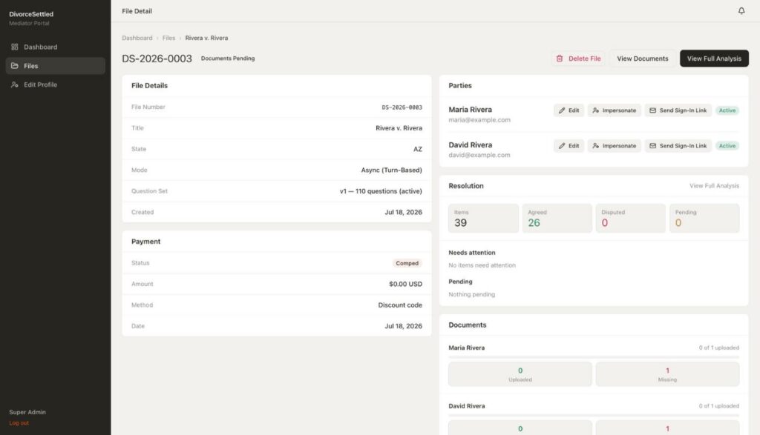Click maria@example.com email

point(479,120)
